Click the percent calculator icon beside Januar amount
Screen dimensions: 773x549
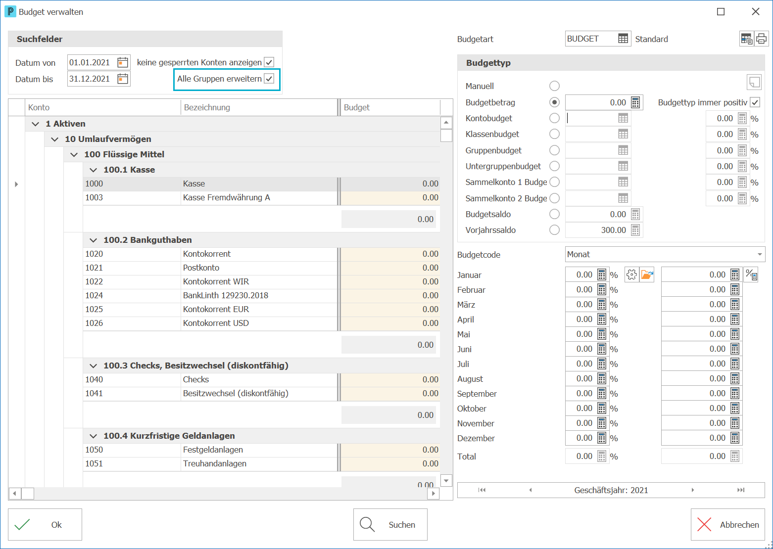click(x=751, y=274)
